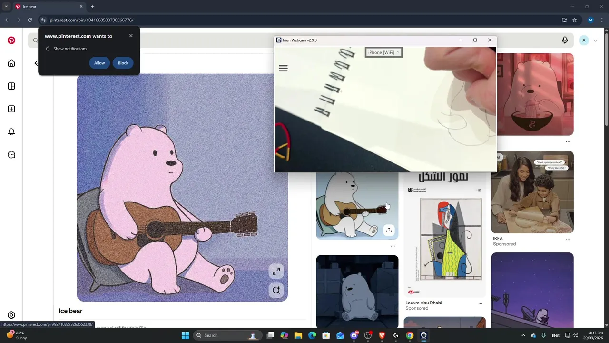This screenshot has height=343, width=609.
Task: Open more options under ramen bear pin
Action: (568, 142)
